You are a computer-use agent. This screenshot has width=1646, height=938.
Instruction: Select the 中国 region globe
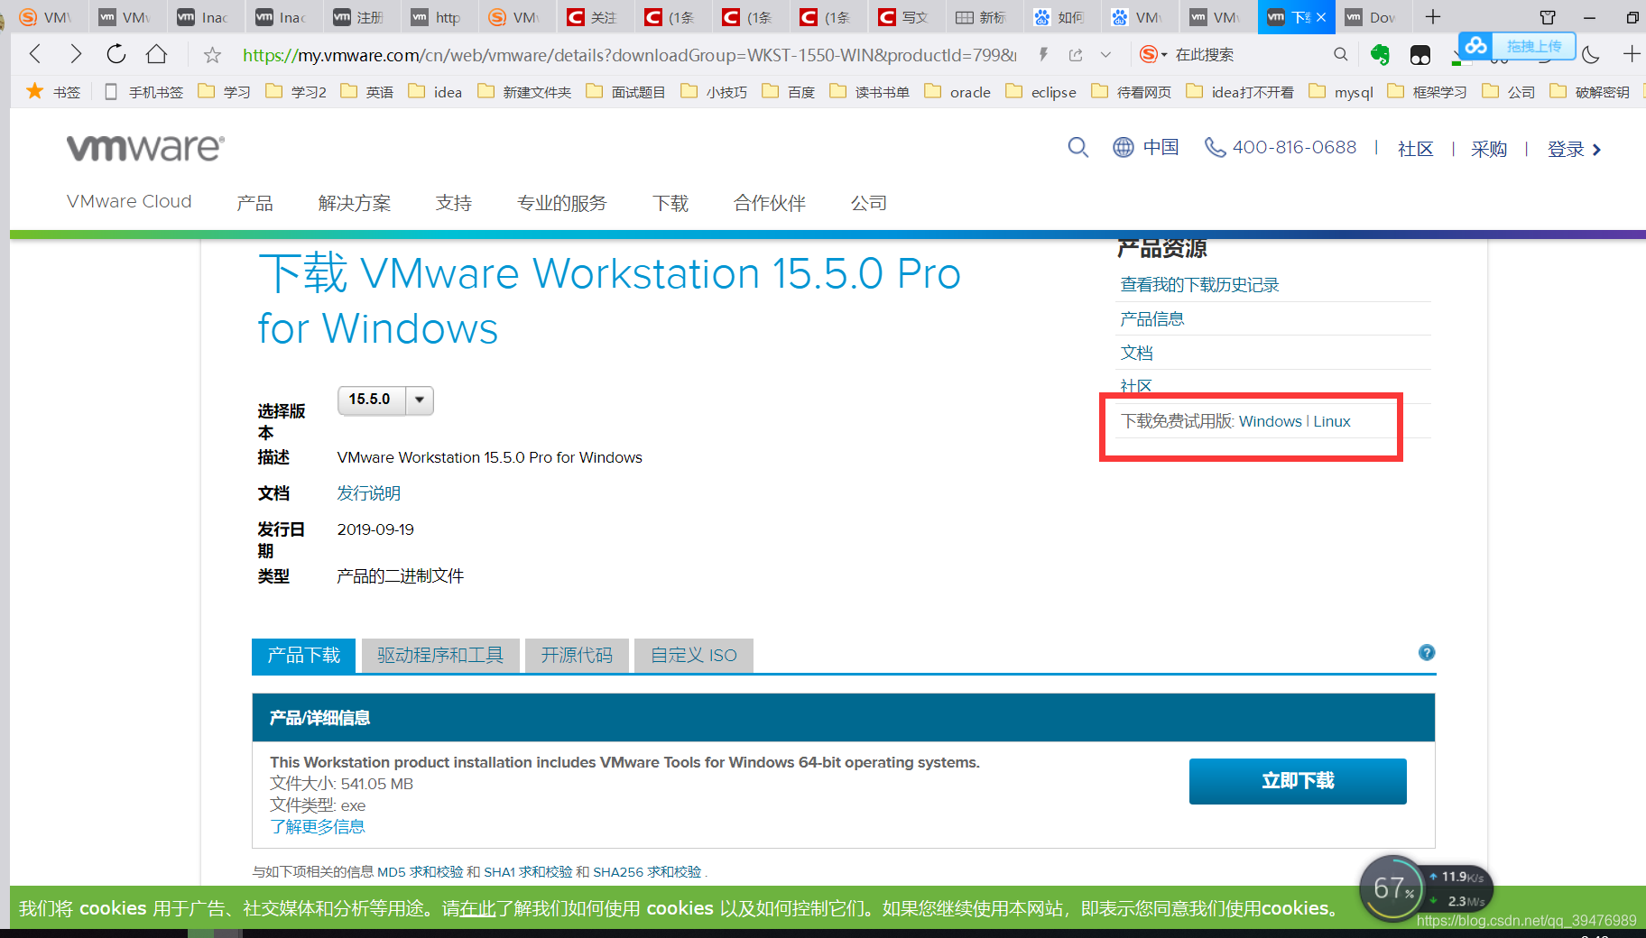(x=1146, y=147)
